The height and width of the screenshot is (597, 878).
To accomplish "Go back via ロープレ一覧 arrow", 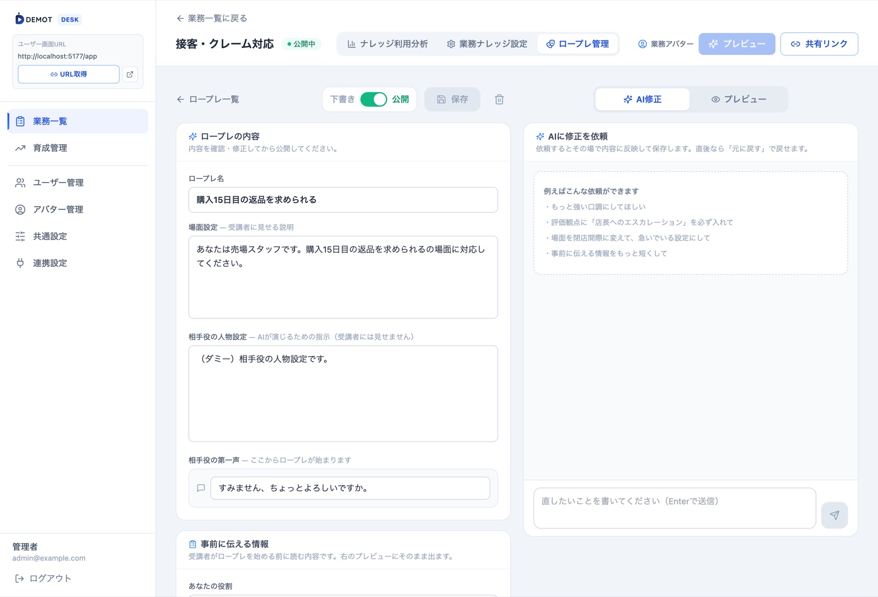I will point(208,99).
